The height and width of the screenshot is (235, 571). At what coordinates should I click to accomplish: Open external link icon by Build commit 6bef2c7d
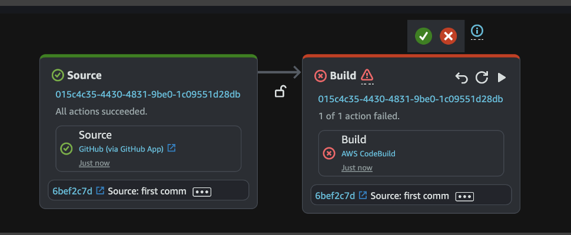(x=363, y=195)
